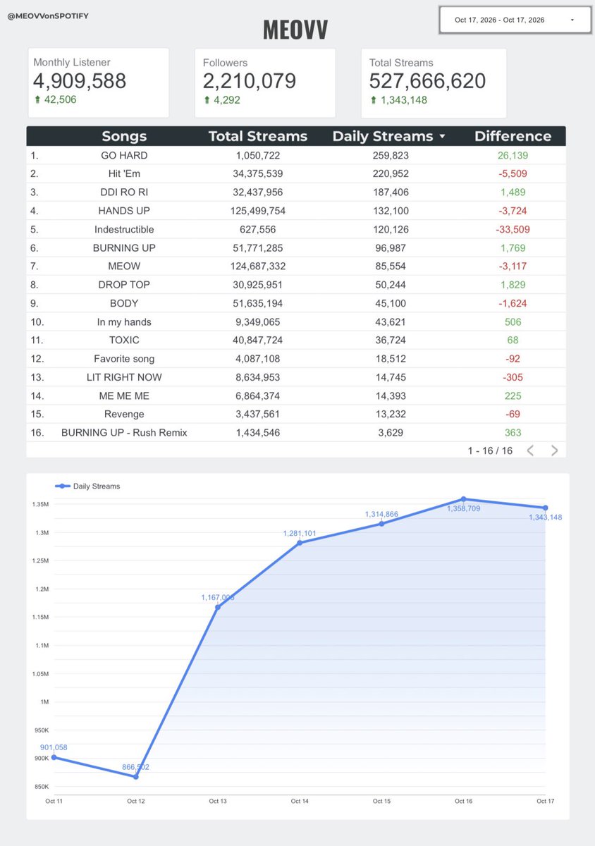The width and height of the screenshot is (595, 846).
Task: Click the Oct 13 data point 1,167,0xx
Action: point(217,607)
